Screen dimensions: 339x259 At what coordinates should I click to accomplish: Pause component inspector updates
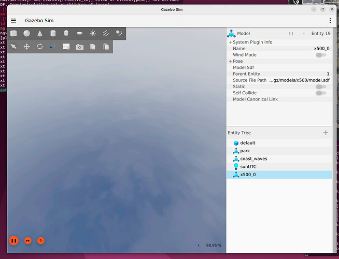(x=291, y=34)
